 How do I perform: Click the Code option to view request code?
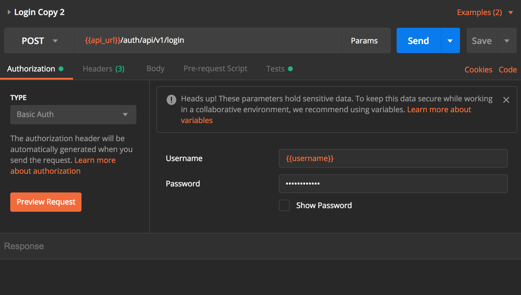tap(508, 69)
